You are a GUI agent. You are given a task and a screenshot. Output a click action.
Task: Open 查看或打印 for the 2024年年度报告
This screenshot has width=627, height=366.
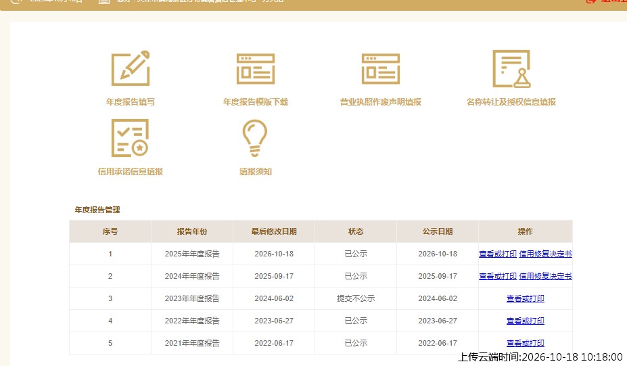498,277
